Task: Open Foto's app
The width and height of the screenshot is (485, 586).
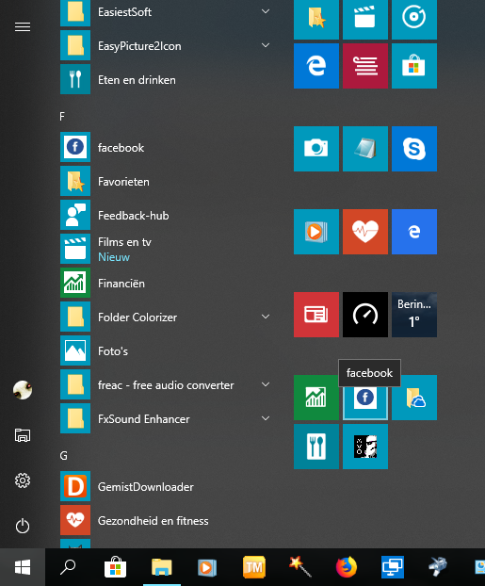Action: pos(165,350)
